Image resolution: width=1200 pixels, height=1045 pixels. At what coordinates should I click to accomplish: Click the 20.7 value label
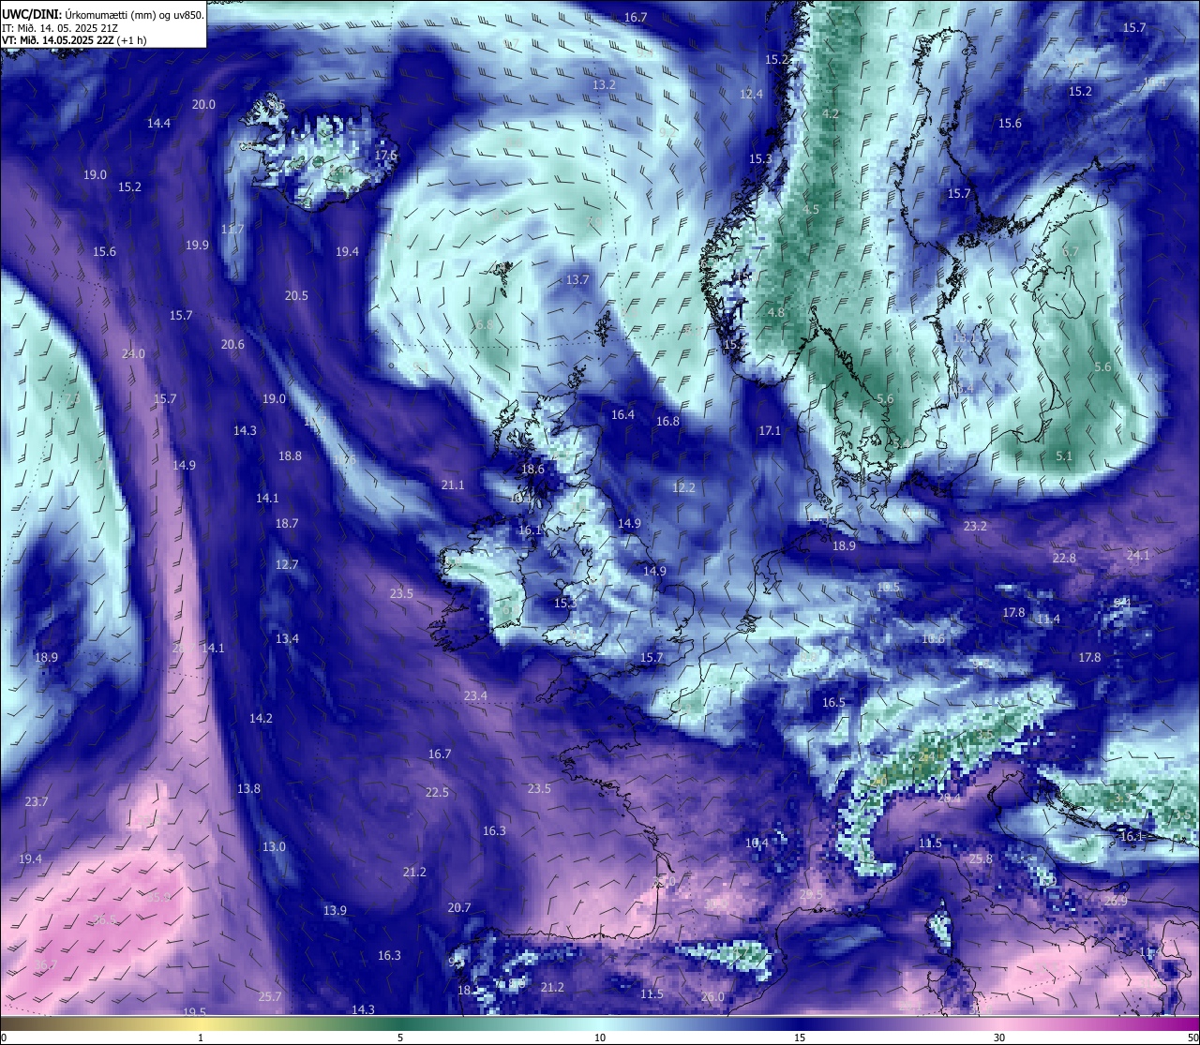(459, 908)
